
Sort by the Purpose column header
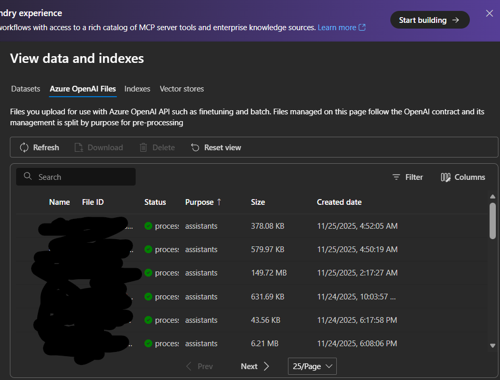199,202
